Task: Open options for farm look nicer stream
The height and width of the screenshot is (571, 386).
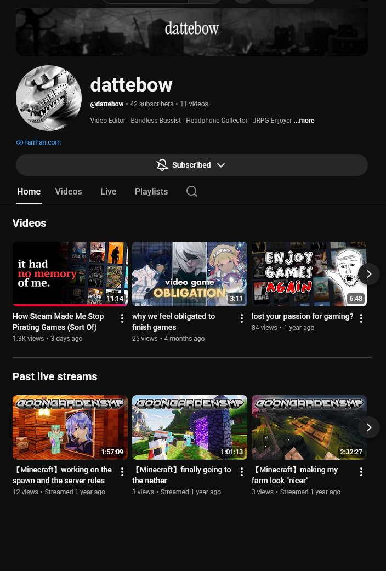Action: click(361, 472)
